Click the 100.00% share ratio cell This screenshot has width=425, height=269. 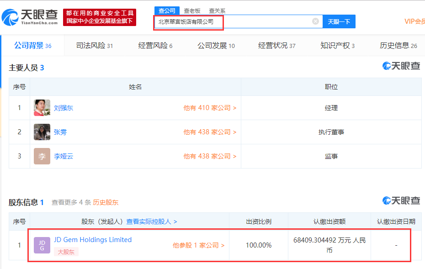[x=259, y=245]
